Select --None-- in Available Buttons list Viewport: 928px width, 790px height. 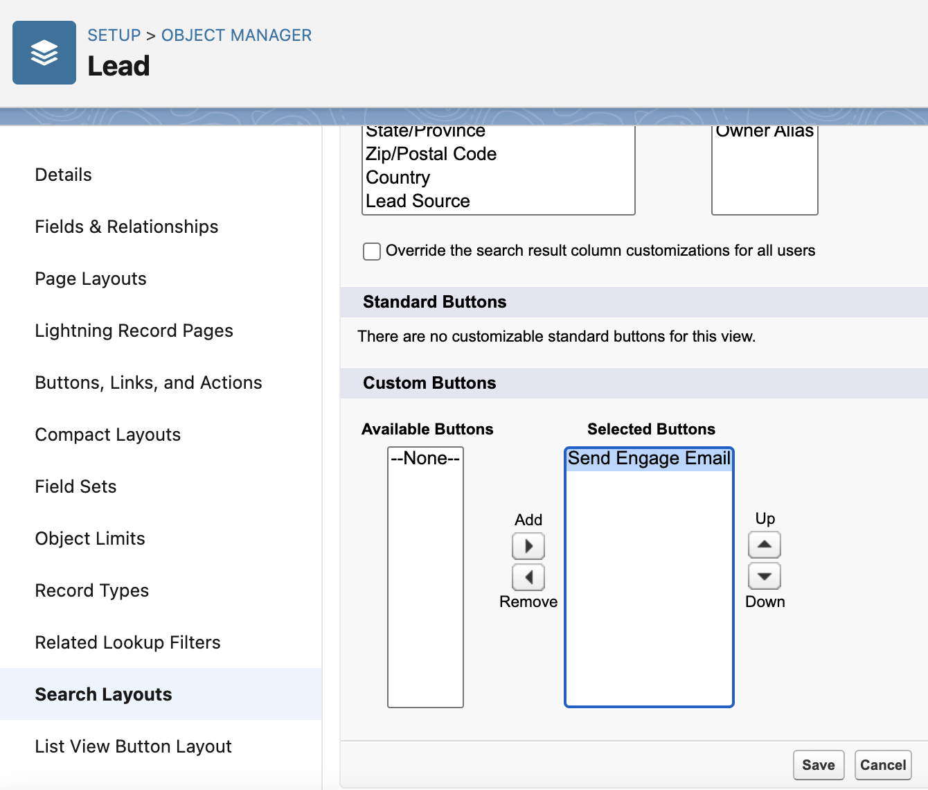pyautogui.click(x=425, y=459)
